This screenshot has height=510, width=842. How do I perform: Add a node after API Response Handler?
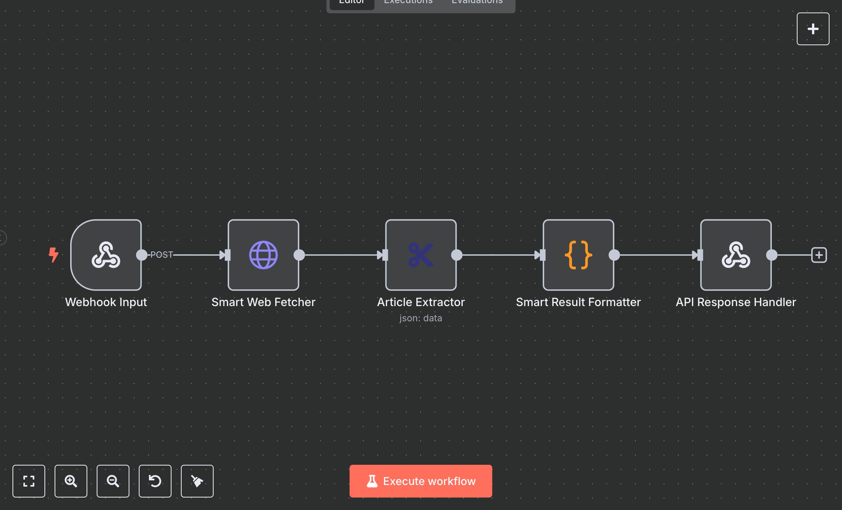coord(819,255)
